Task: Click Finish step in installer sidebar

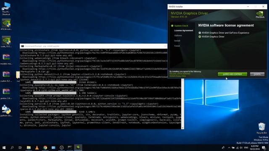Action: (x=177, y=46)
